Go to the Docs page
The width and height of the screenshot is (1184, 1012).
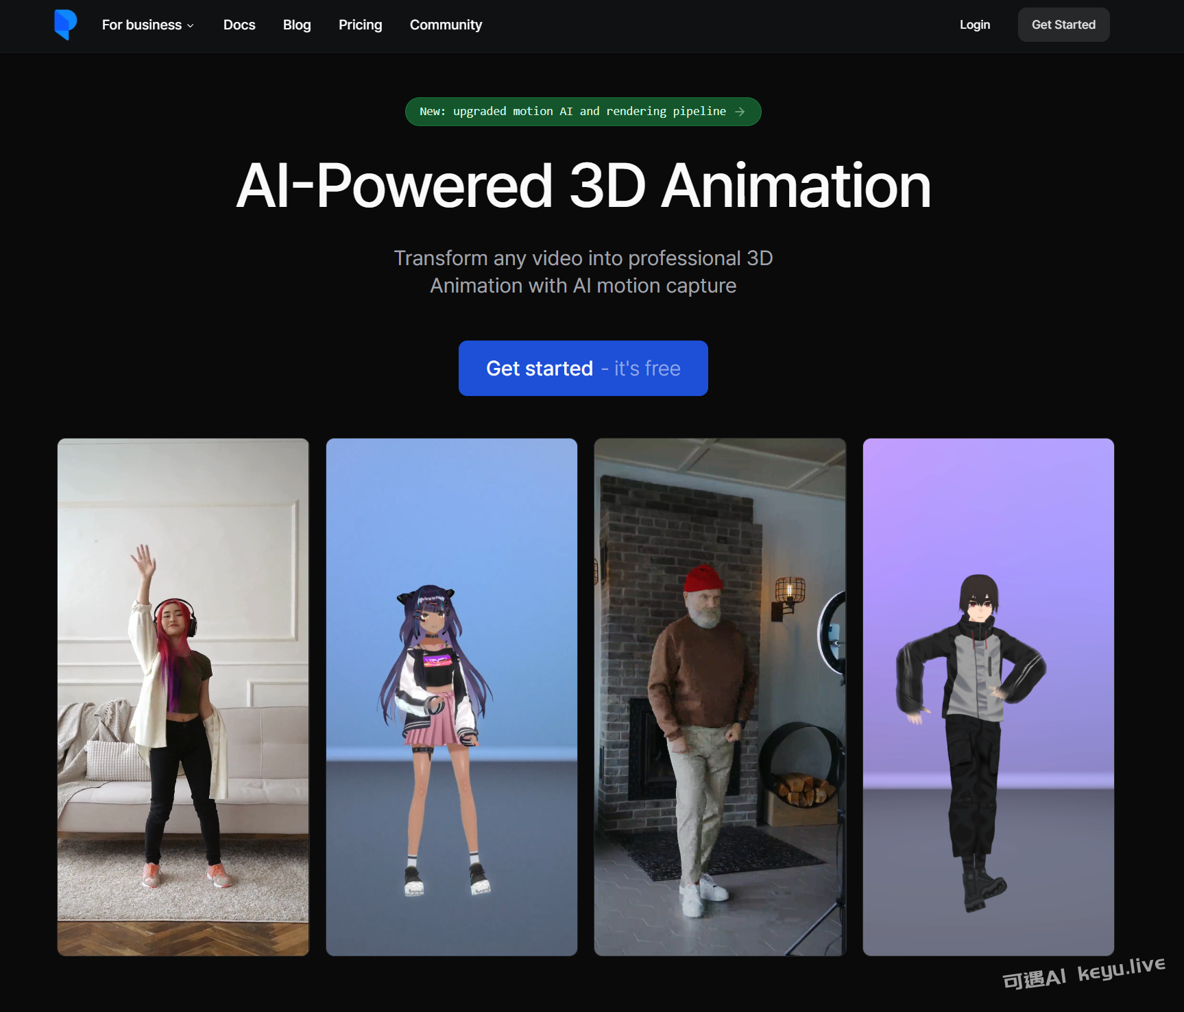239,25
